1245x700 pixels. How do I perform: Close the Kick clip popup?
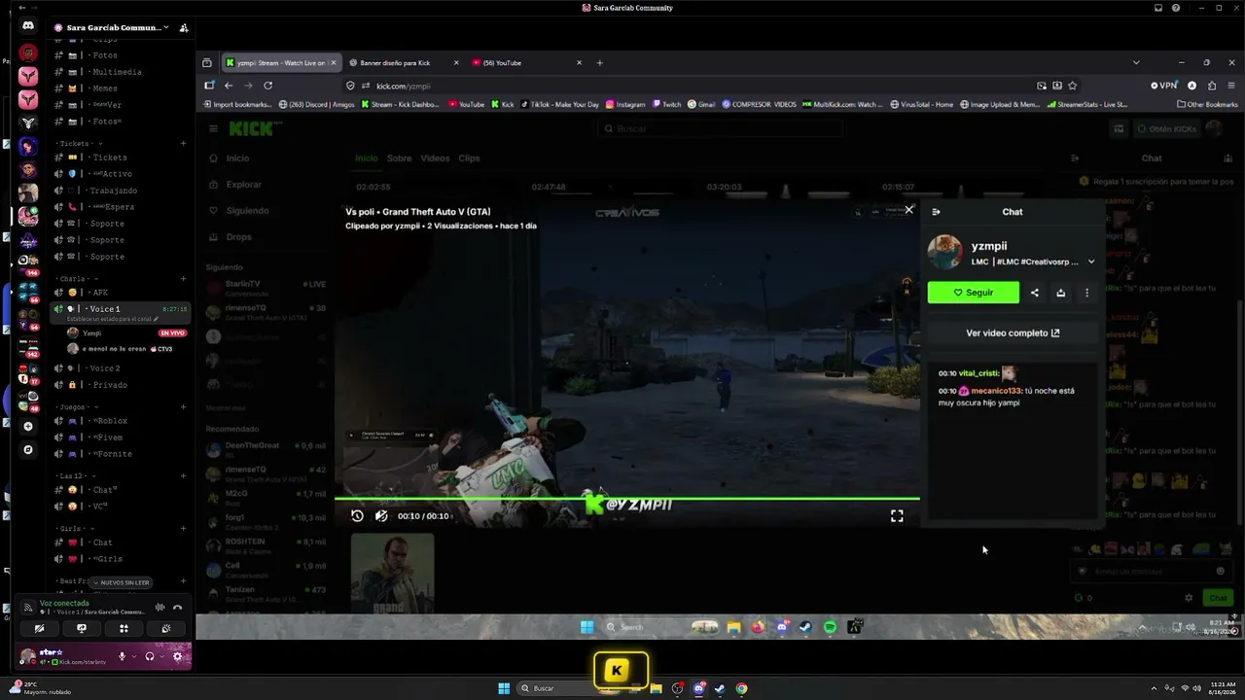(908, 209)
